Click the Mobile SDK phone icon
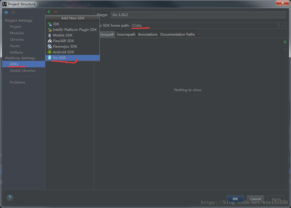Viewport: 291px width, 208px height. pos(50,35)
